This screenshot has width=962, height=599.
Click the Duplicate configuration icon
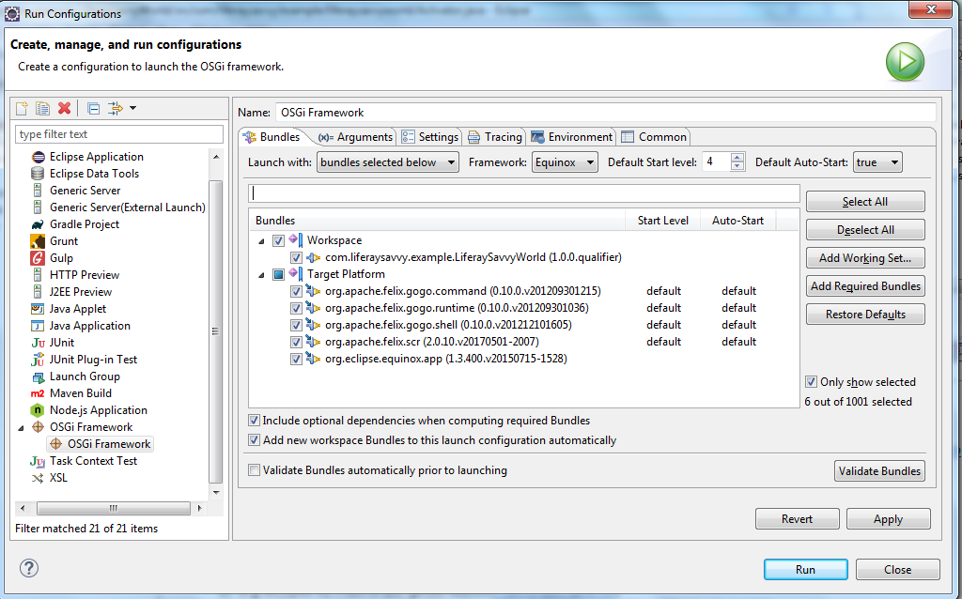tap(42, 109)
